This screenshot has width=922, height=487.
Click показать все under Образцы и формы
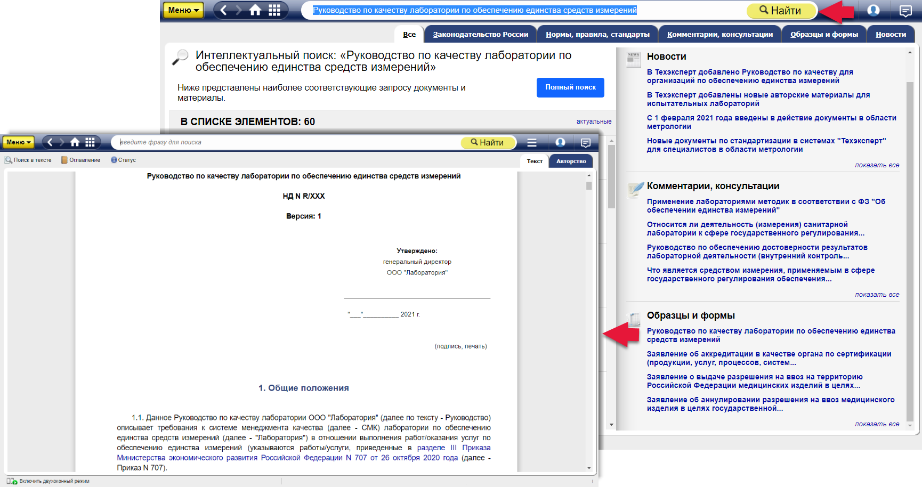tap(877, 424)
